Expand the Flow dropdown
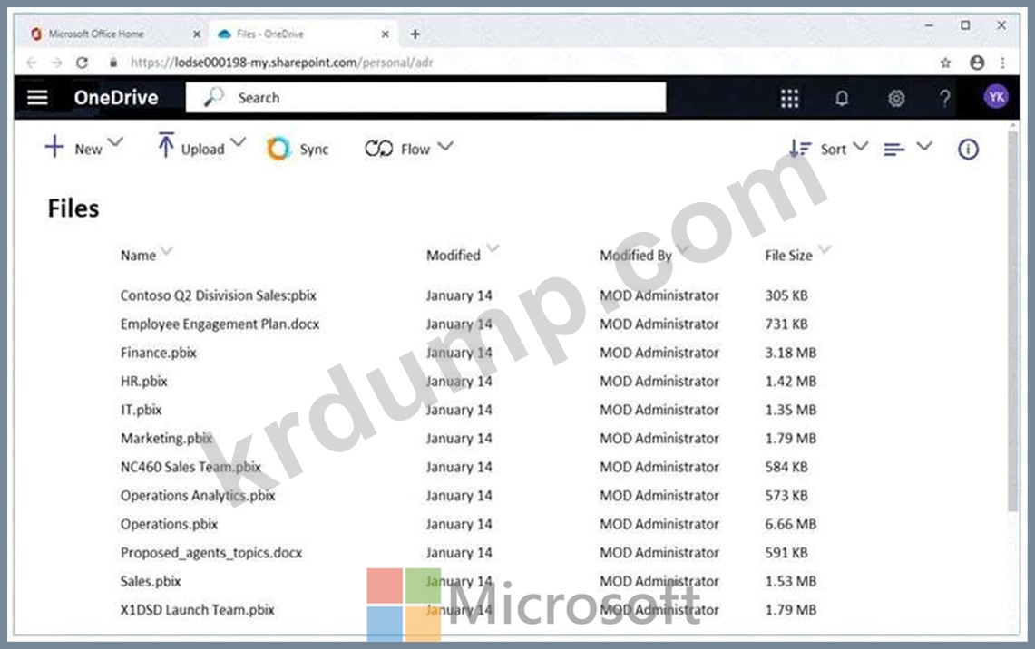 tap(445, 146)
